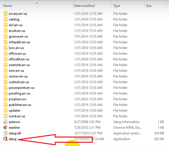Select the word.en-us folder icon
The image size is (169, 146).
(6, 116)
